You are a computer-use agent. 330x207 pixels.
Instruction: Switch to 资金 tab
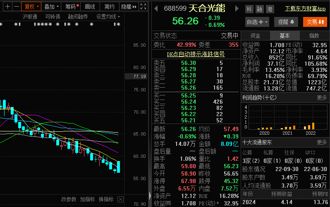(x=255, y=36)
